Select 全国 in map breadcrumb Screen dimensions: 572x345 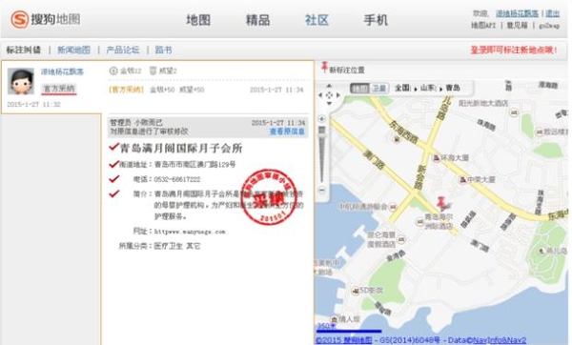[x=402, y=88]
